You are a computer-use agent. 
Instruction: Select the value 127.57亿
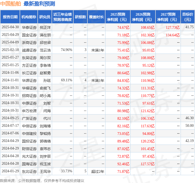[x=148, y=164]
